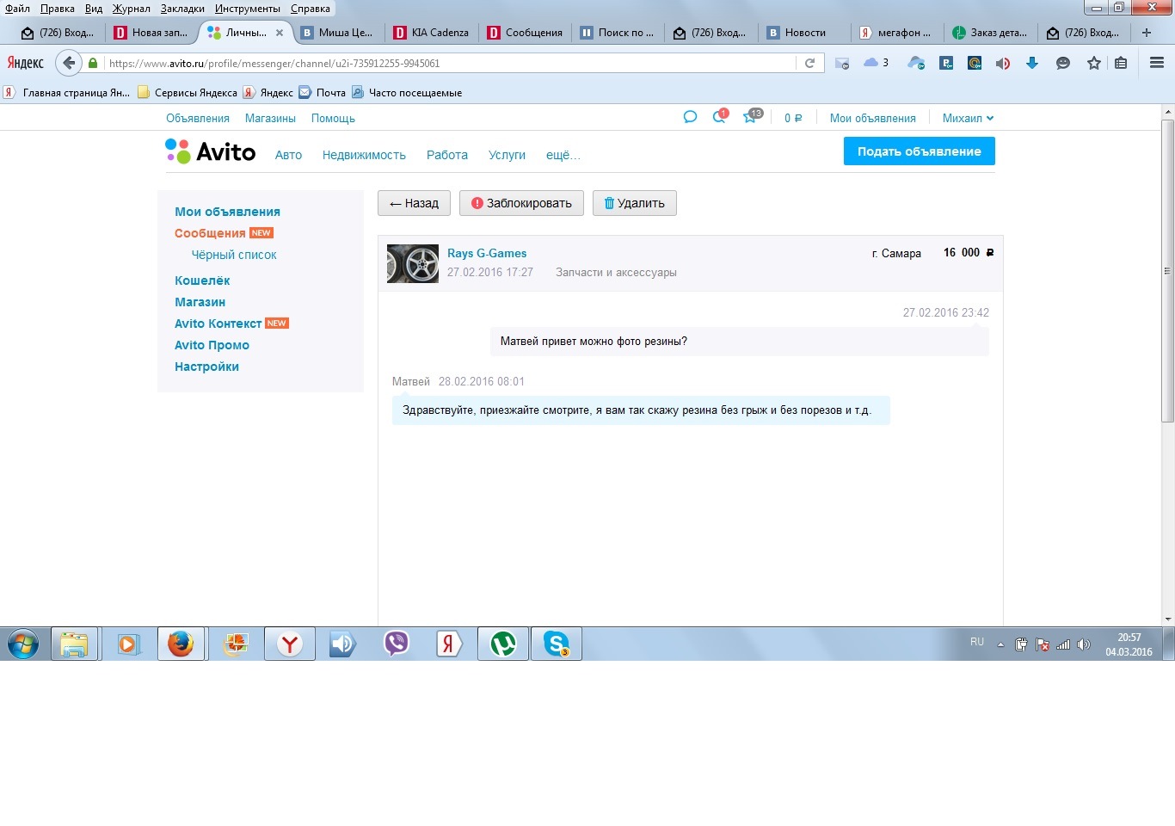Viewport: 1175px width, 826px height.
Task: Click Недвижимость category link
Action: pyautogui.click(x=364, y=155)
